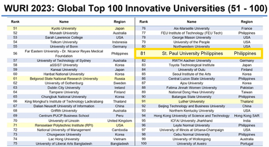Image resolution: width=269 pixels, height=147 pixels.
Task: Click 'Peru' region cell
Action: pos(120,116)
